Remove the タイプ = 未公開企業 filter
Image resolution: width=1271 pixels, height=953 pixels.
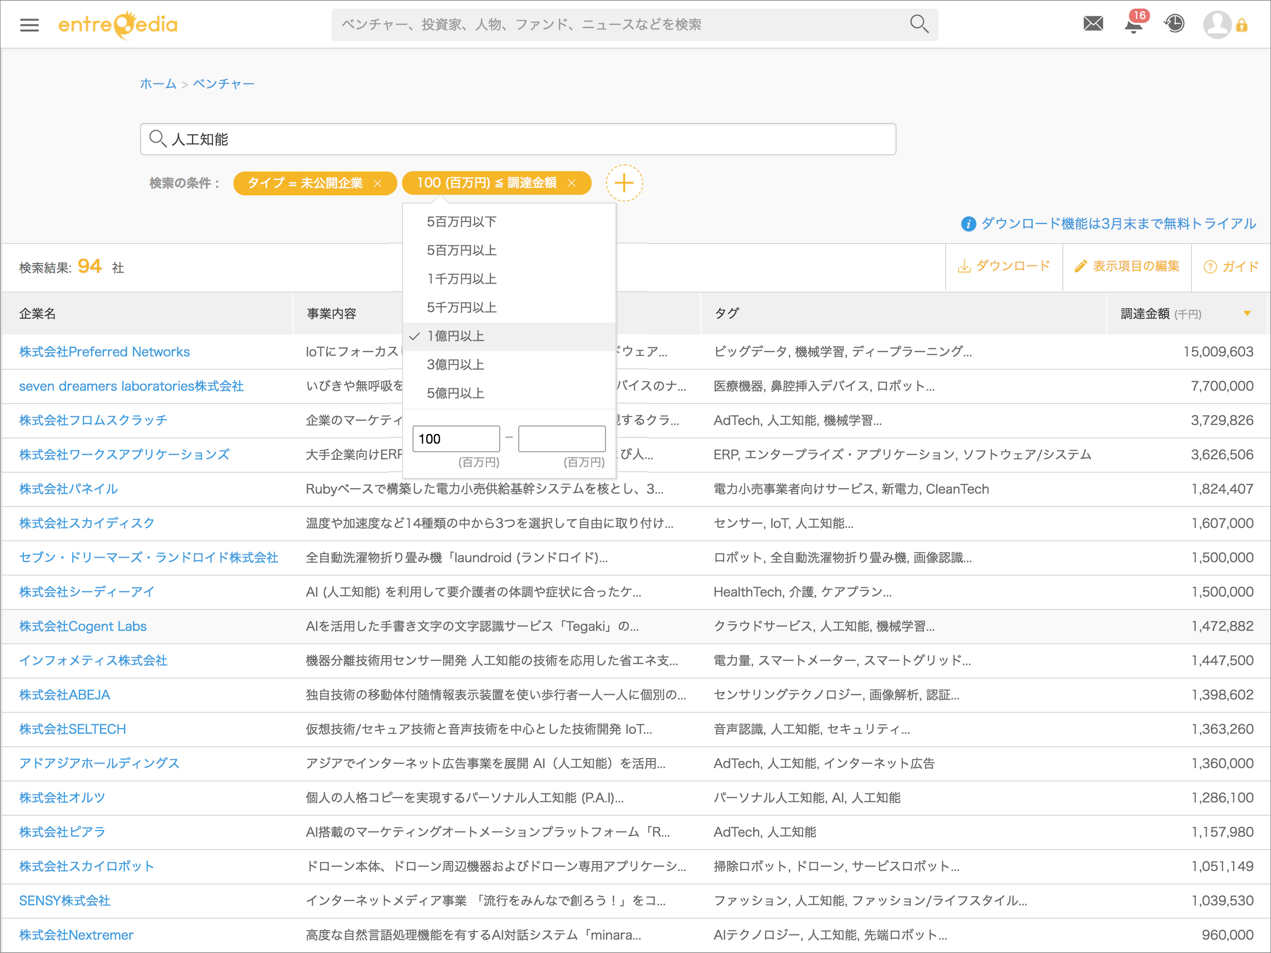[377, 183]
